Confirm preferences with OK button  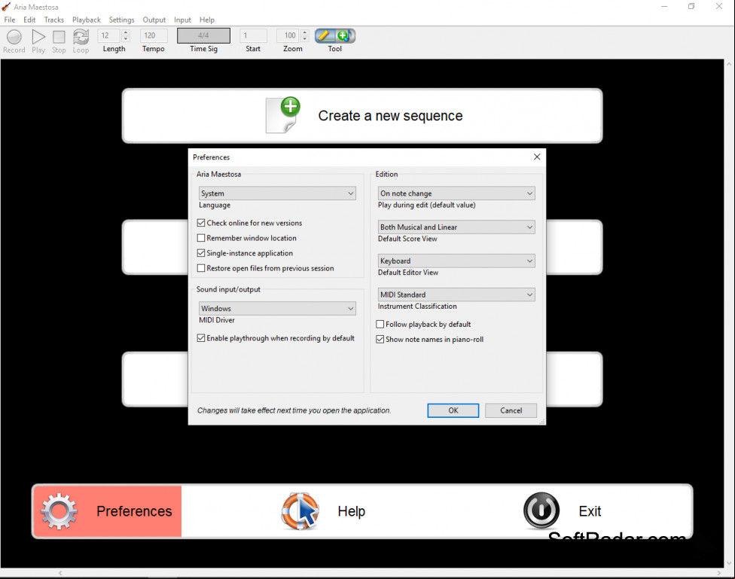tap(453, 410)
